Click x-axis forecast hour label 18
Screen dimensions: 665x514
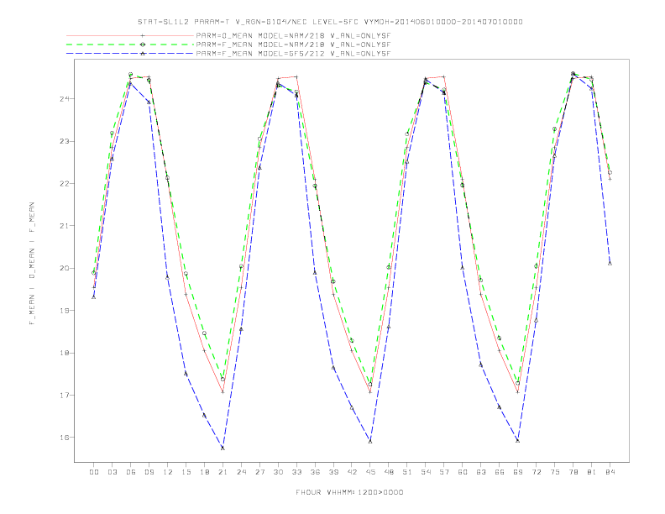point(204,472)
